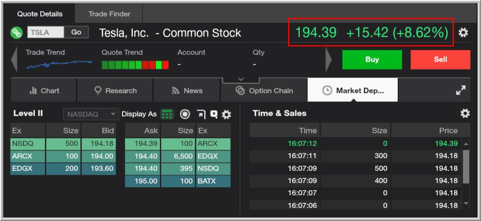Click the green link chain icon
The image size is (481, 221).
click(16, 33)
